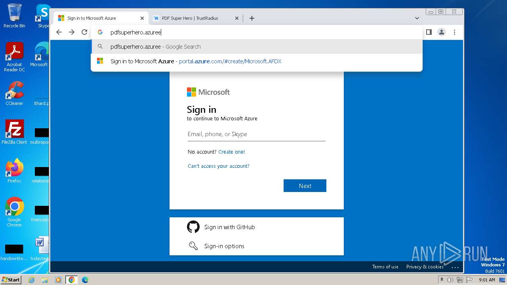Open network icon in system tray
The width and height of the screenshot is (507, 285).
coord(460,280)
